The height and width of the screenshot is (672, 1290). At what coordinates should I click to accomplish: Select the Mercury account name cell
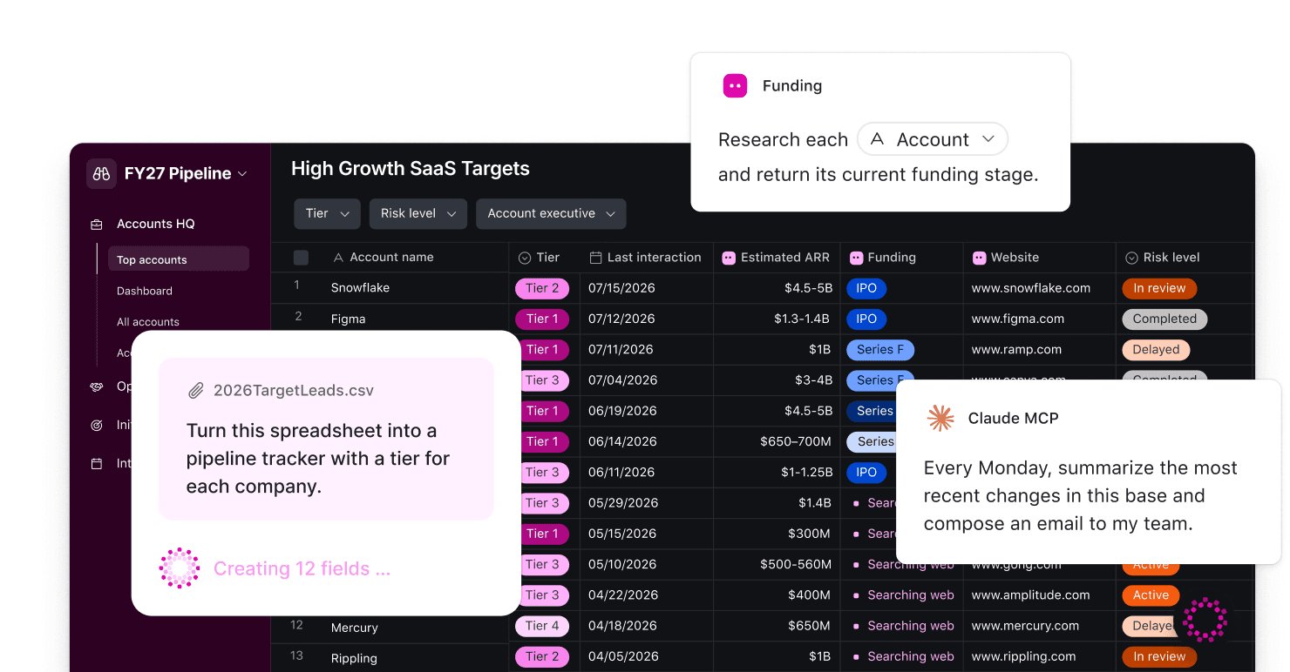pyautogui.click(x=355, y=628)
